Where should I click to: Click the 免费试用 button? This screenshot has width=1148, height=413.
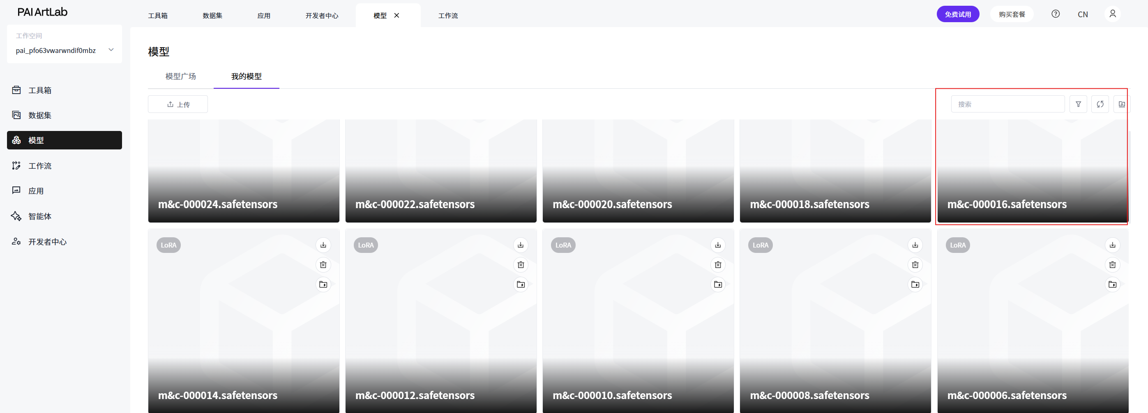tap(958, 14)
